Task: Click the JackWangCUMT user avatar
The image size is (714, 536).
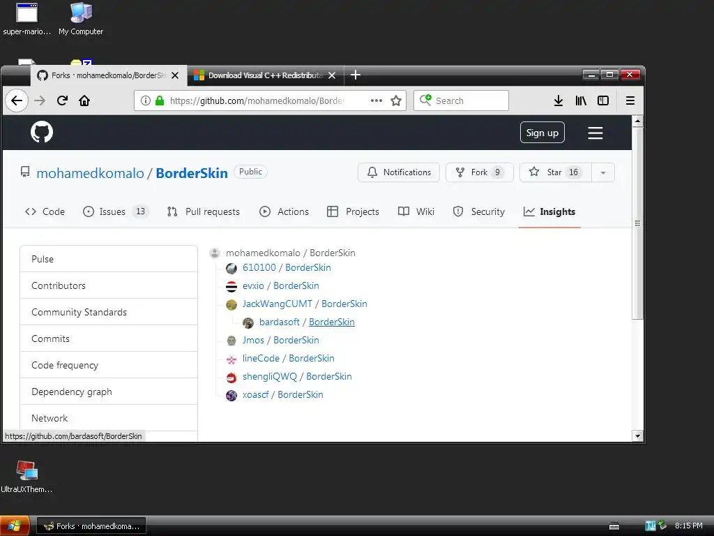Action: click(231, 304)
